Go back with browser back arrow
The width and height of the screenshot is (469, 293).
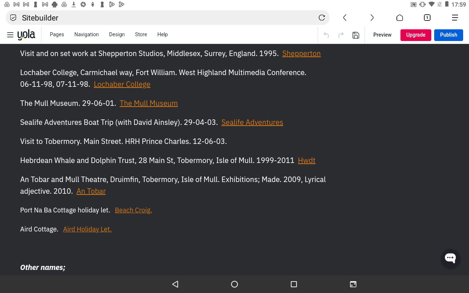point(345,18)
